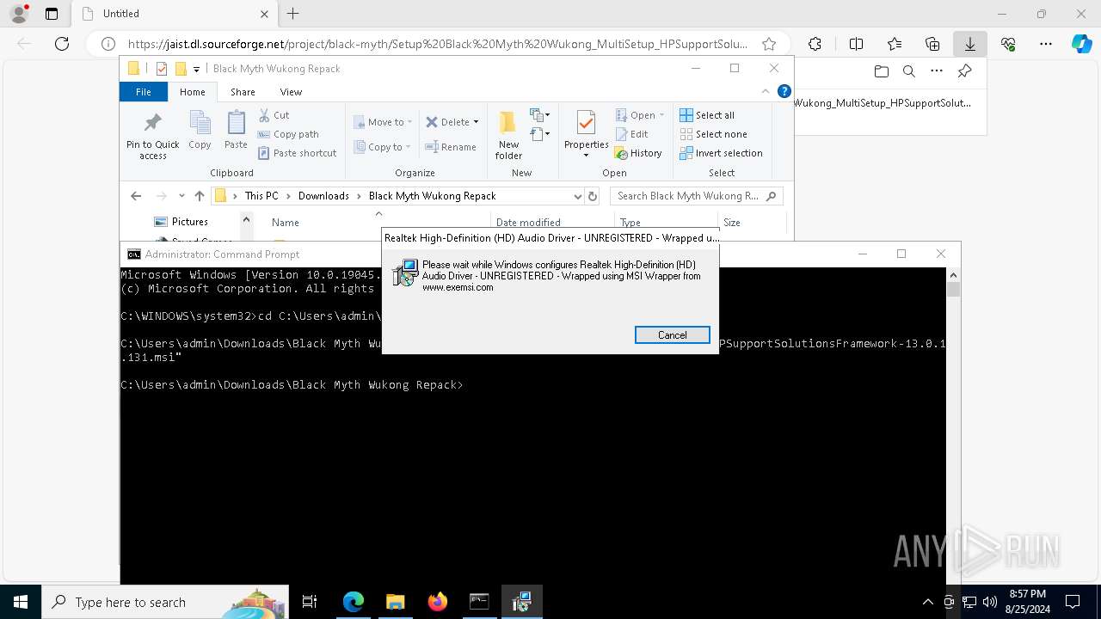Expand the address bar history dropdown
Viewport: 1101px width, 619px height.
pos(577,196)
